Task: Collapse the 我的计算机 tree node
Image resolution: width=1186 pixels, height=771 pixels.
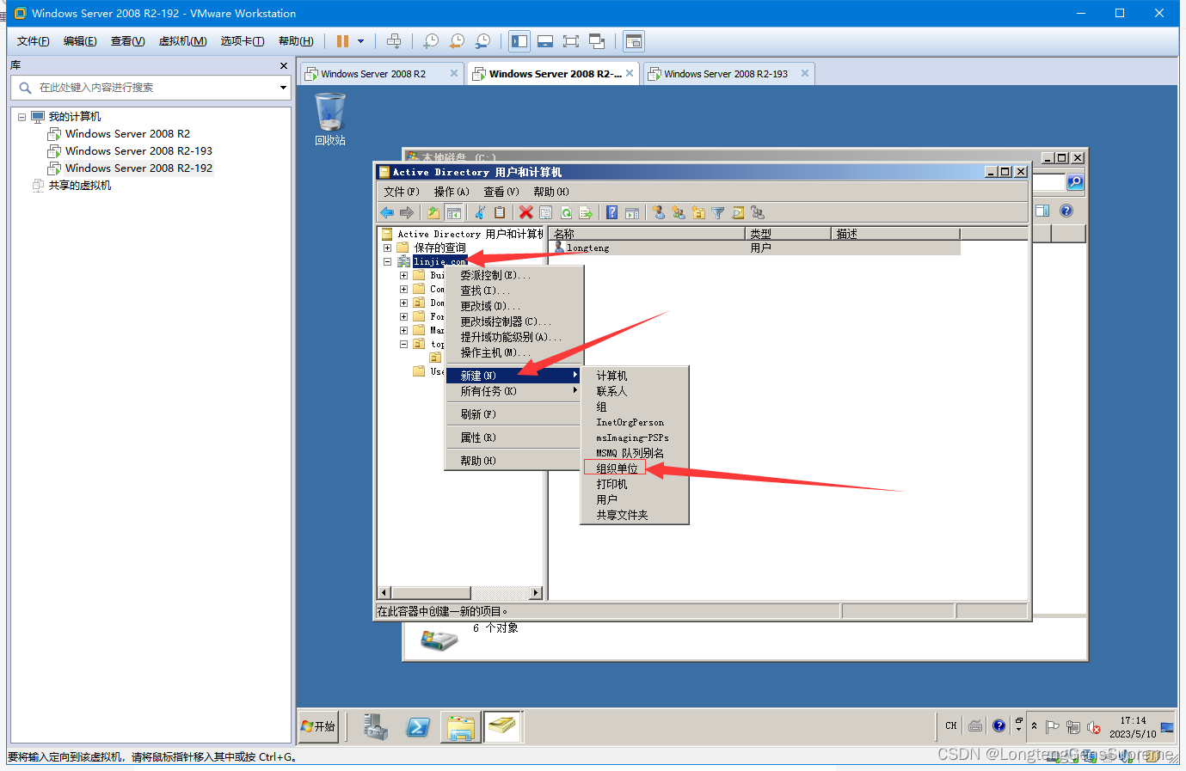Action: pos(22,117)
